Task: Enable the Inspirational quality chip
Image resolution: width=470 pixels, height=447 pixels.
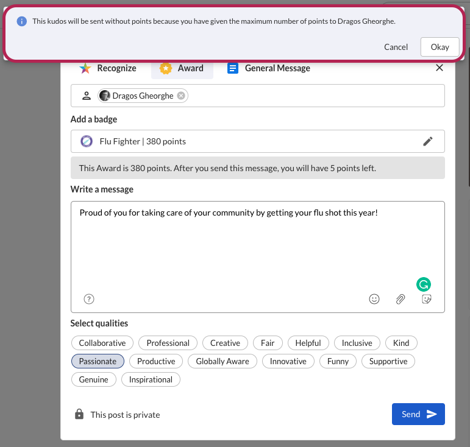Action: click(x=151, y=379)
